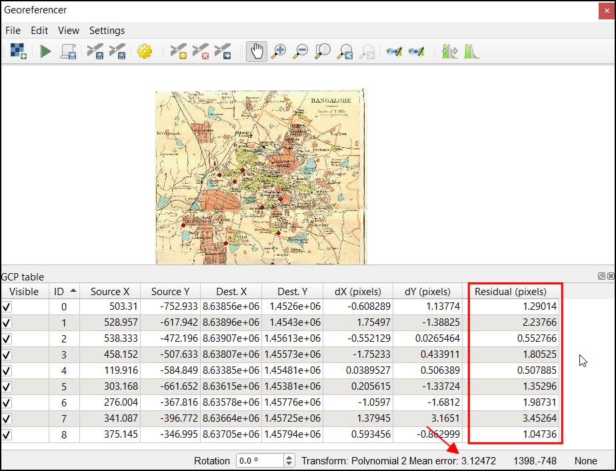Uncheck Visible for GCP ID 1
Viewport: 616px width, 471px height.
7,323
